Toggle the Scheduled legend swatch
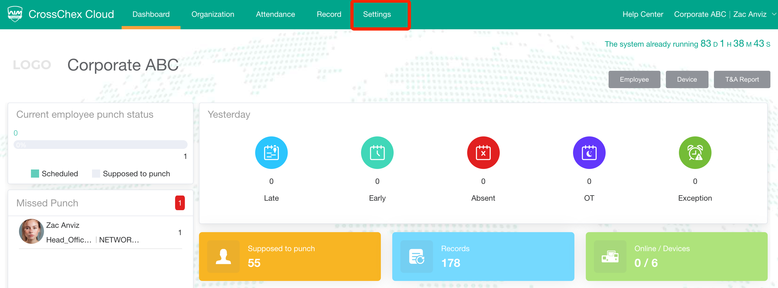Image resolution: width=778 pixels, height=288 pixels. (x=35, y=174)
